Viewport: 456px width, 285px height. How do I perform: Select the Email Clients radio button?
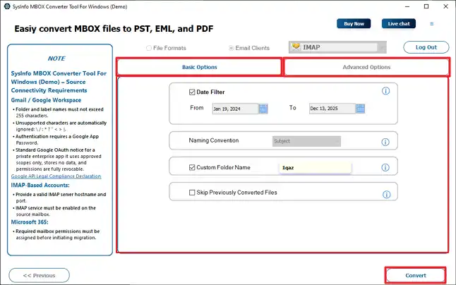pyautogui.click(x=232, y=48)
